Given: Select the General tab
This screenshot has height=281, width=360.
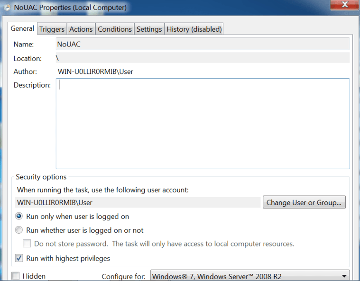Looking at the screenshot, I should (22, 28).
